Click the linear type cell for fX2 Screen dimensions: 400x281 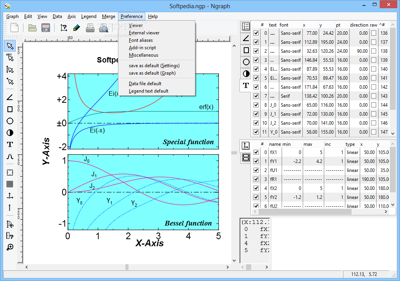tap(352, 188)
